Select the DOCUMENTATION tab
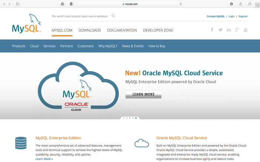The image size is (260, 162). click(x=122, y=30)
